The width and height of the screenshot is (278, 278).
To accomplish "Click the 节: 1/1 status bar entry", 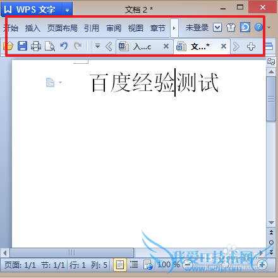I will 53,265.
